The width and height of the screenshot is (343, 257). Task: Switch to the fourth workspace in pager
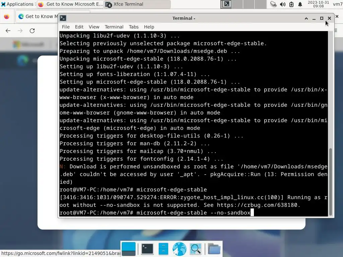pyautogui.click(x=260, y=4)
